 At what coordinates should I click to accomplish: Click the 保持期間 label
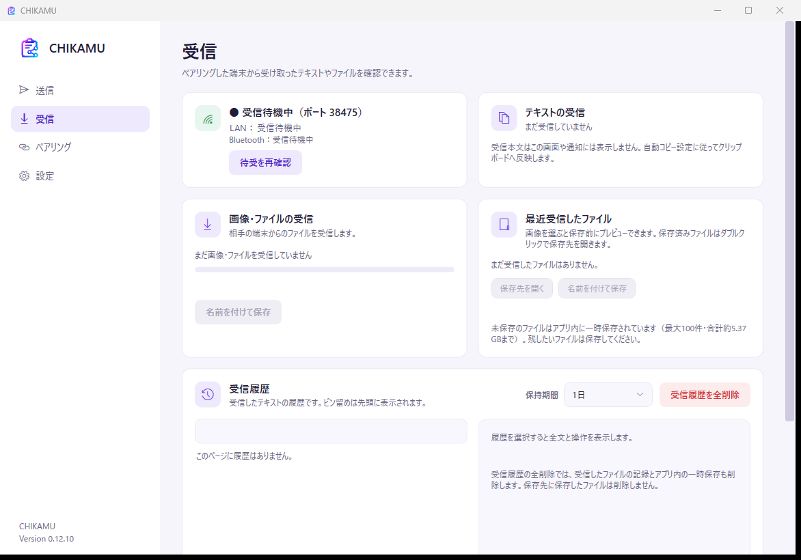(x=541, y=395)
